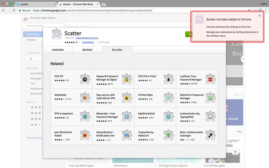
Task: Bookmark this page with the star icon
Action: point(249,10)
